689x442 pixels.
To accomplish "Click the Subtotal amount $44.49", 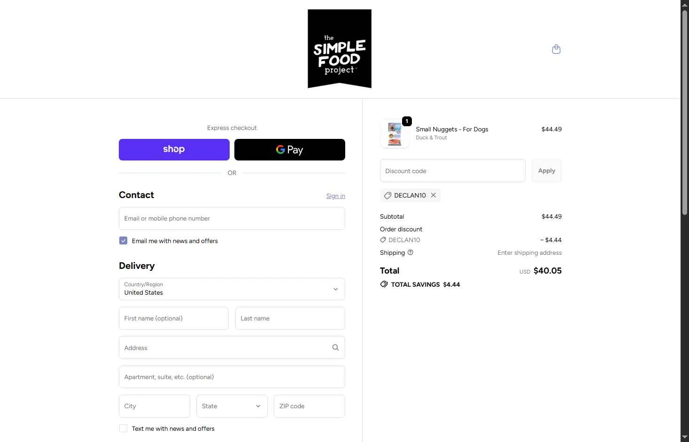I will (x=551, y=216).
